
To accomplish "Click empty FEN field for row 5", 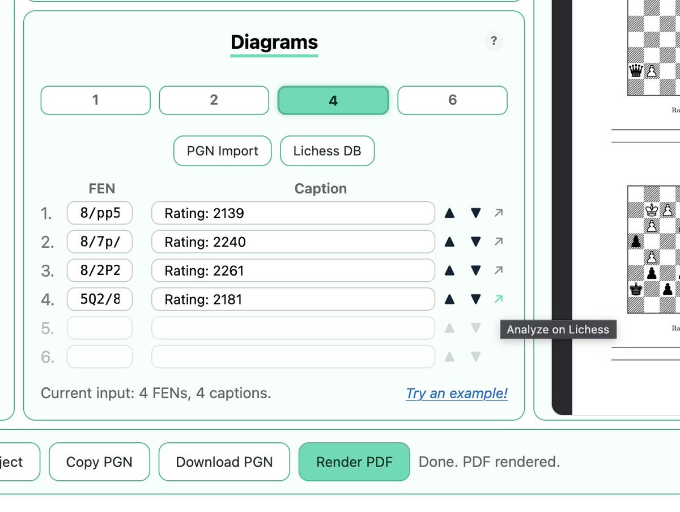I will point(100,328).
